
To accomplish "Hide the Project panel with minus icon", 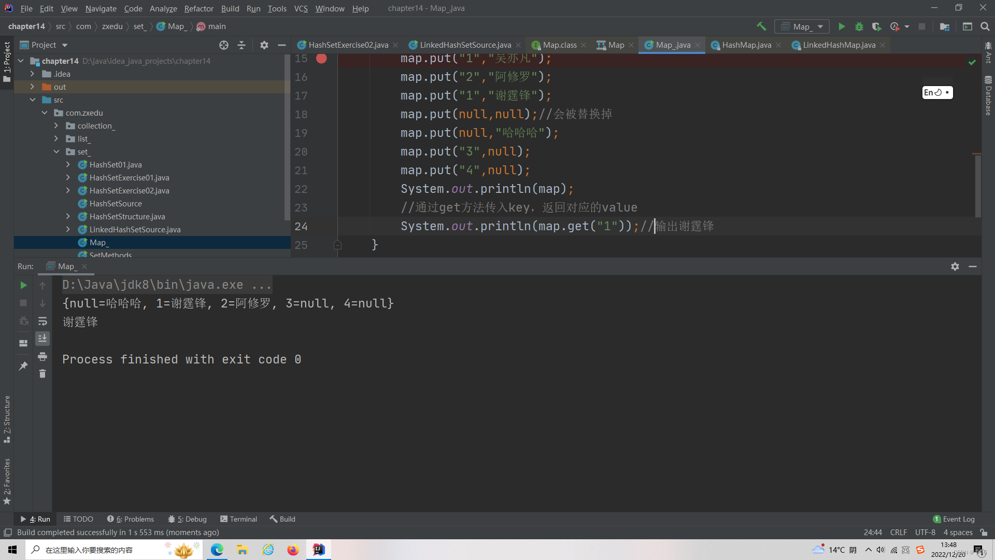I will [x=282, y=45].
